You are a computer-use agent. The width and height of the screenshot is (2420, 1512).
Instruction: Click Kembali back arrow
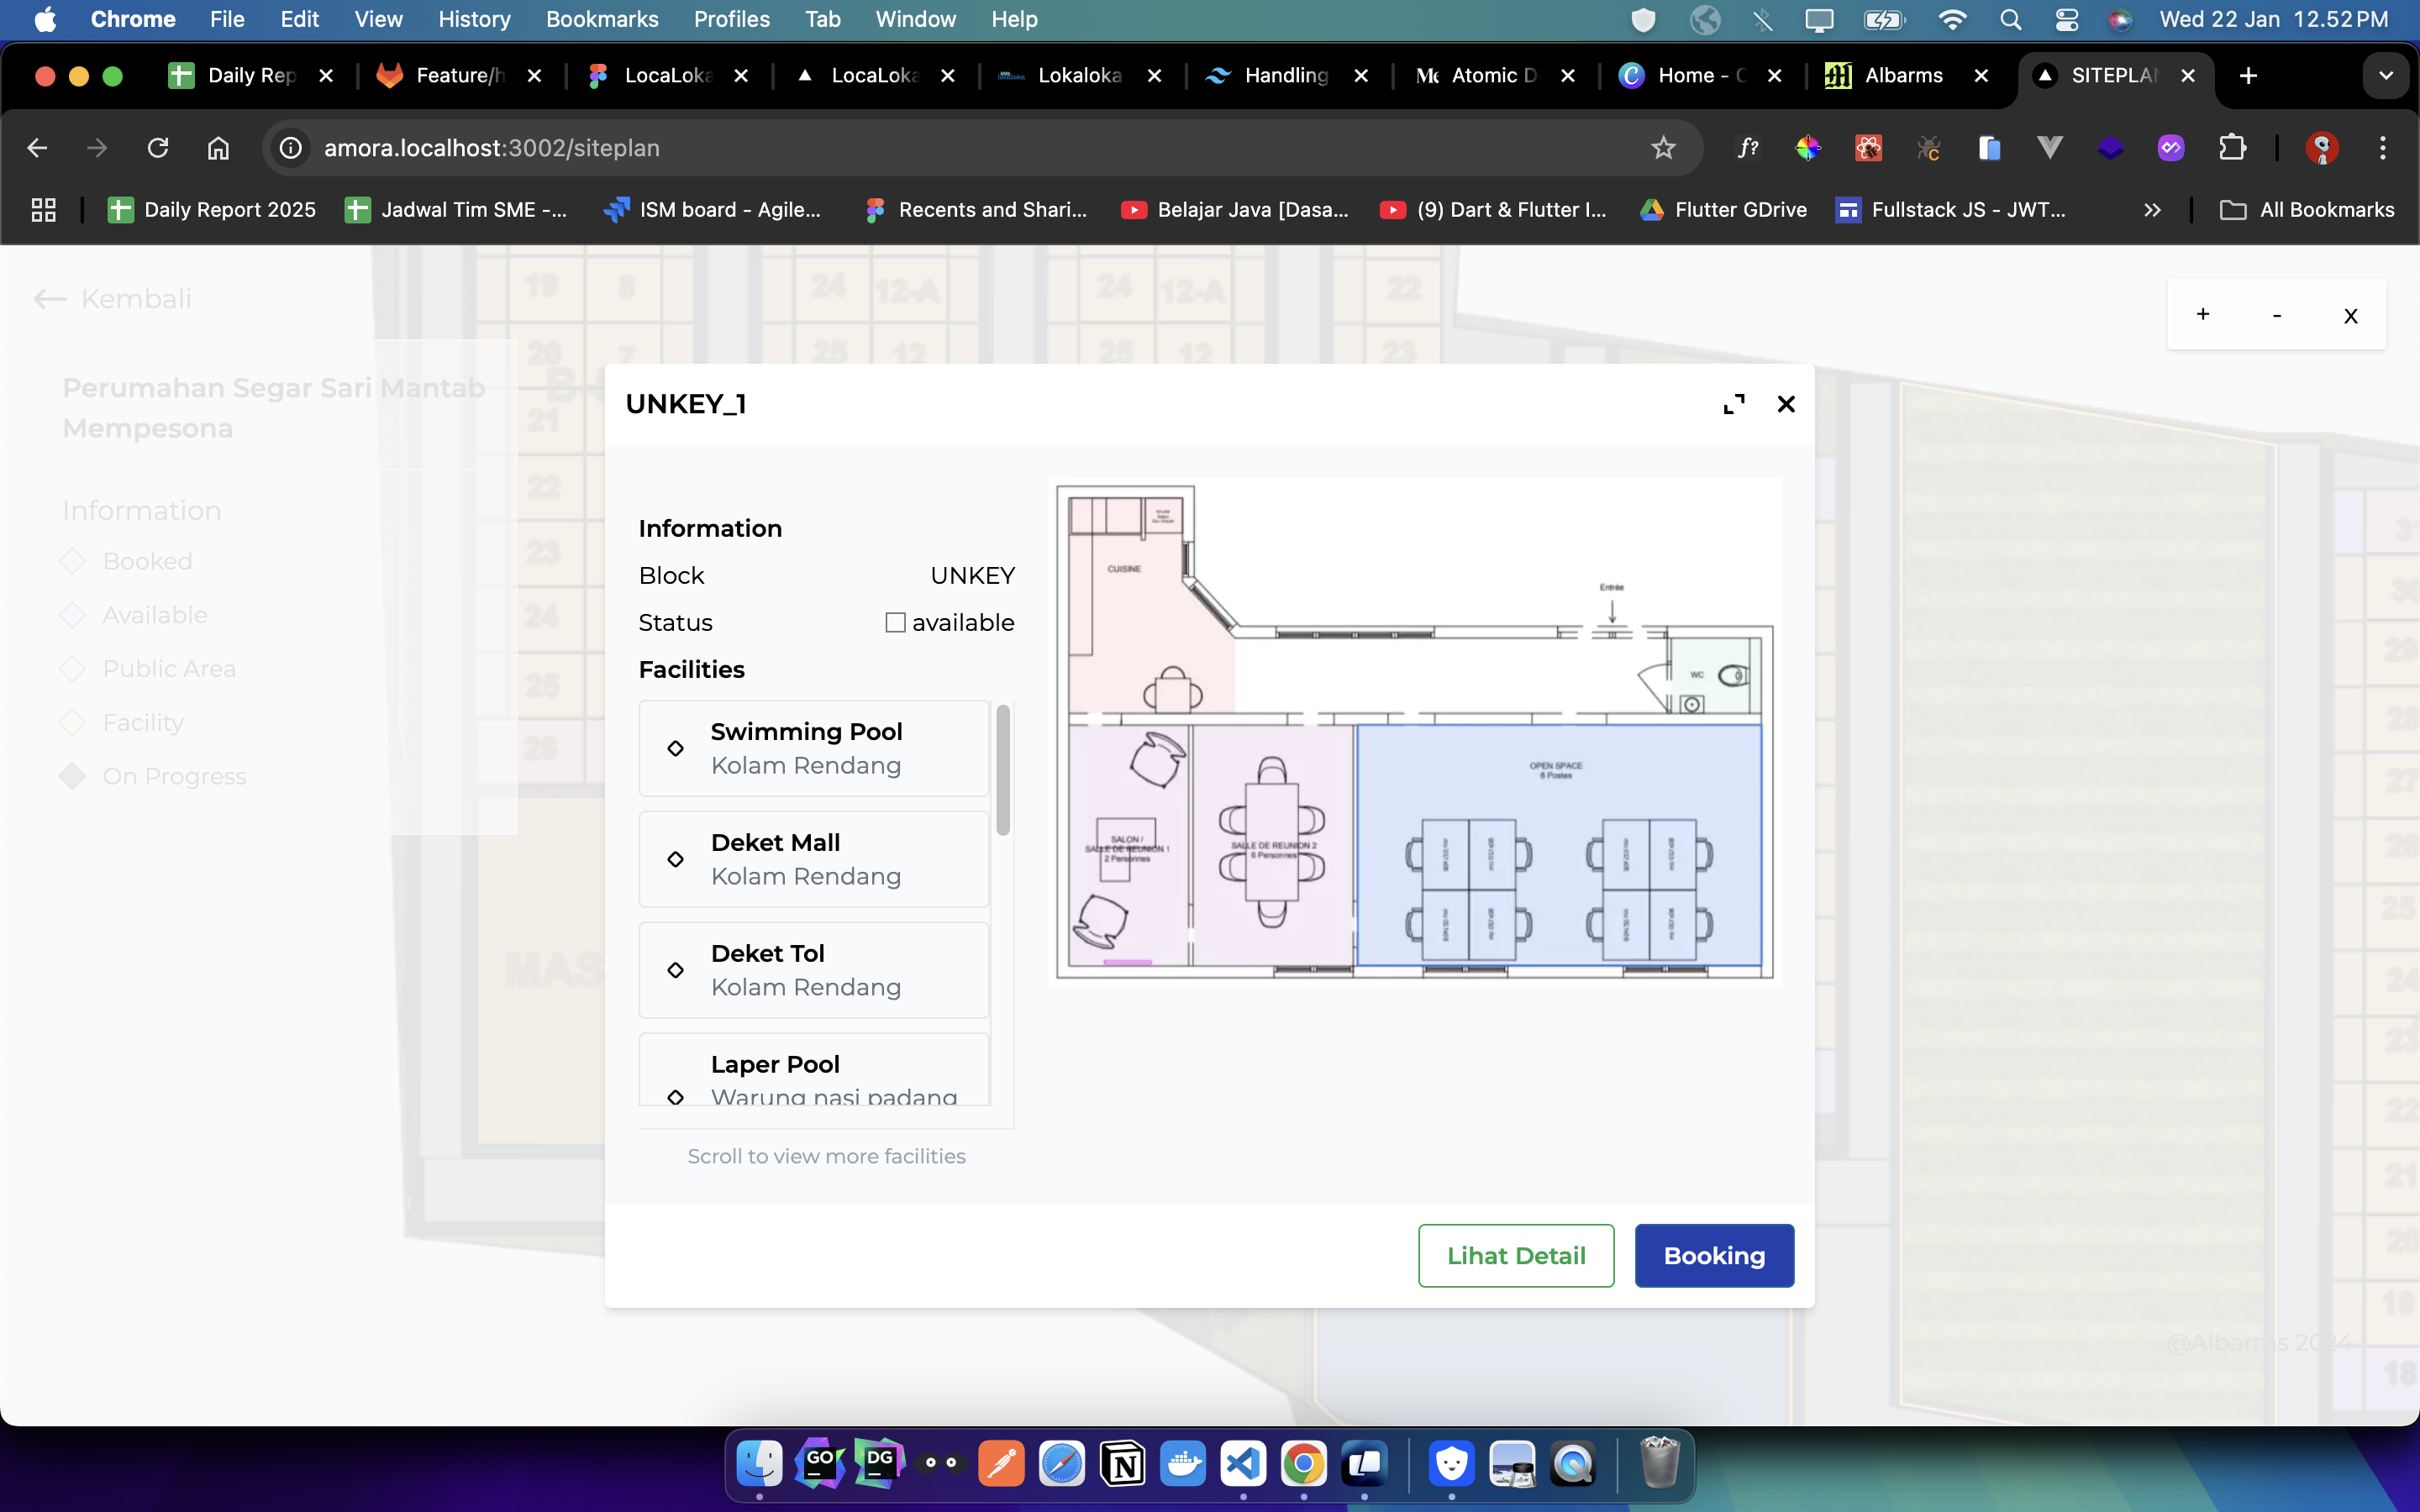click(x=50, y=299)
